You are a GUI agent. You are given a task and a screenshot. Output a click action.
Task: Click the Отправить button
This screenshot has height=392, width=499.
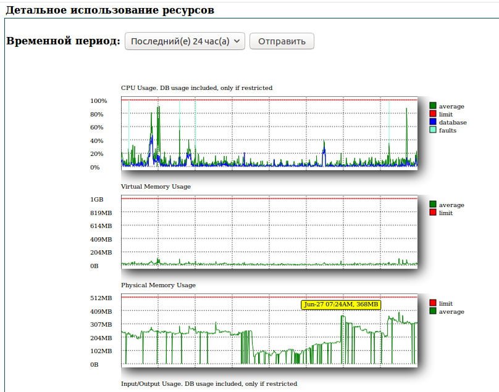[282, 41]
